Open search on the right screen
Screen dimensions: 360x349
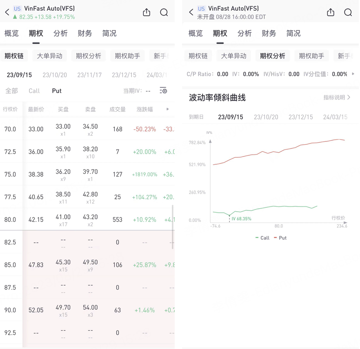click(x=348, y=12)
